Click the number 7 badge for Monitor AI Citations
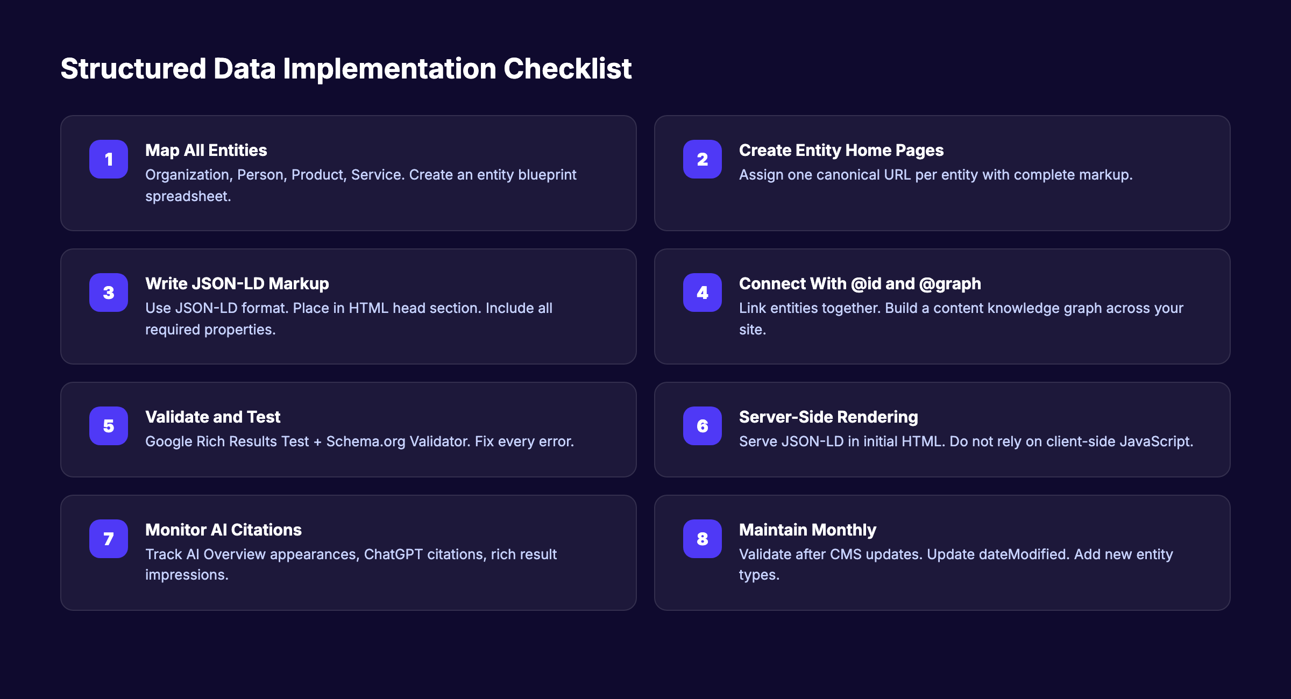The height and width of the screenshot is (699, 1291). [109, 538]
